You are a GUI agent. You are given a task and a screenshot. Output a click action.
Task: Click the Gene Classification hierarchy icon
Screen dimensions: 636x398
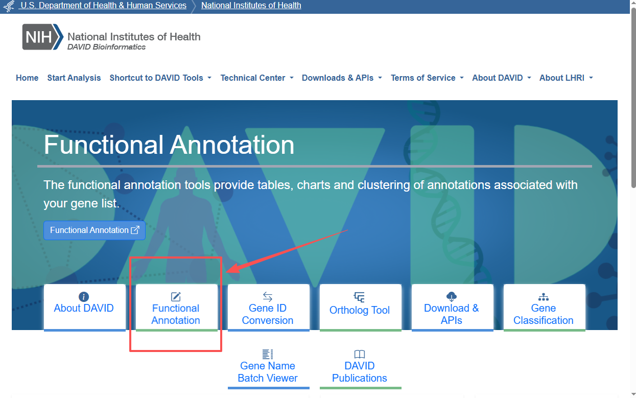pos(544,297)
